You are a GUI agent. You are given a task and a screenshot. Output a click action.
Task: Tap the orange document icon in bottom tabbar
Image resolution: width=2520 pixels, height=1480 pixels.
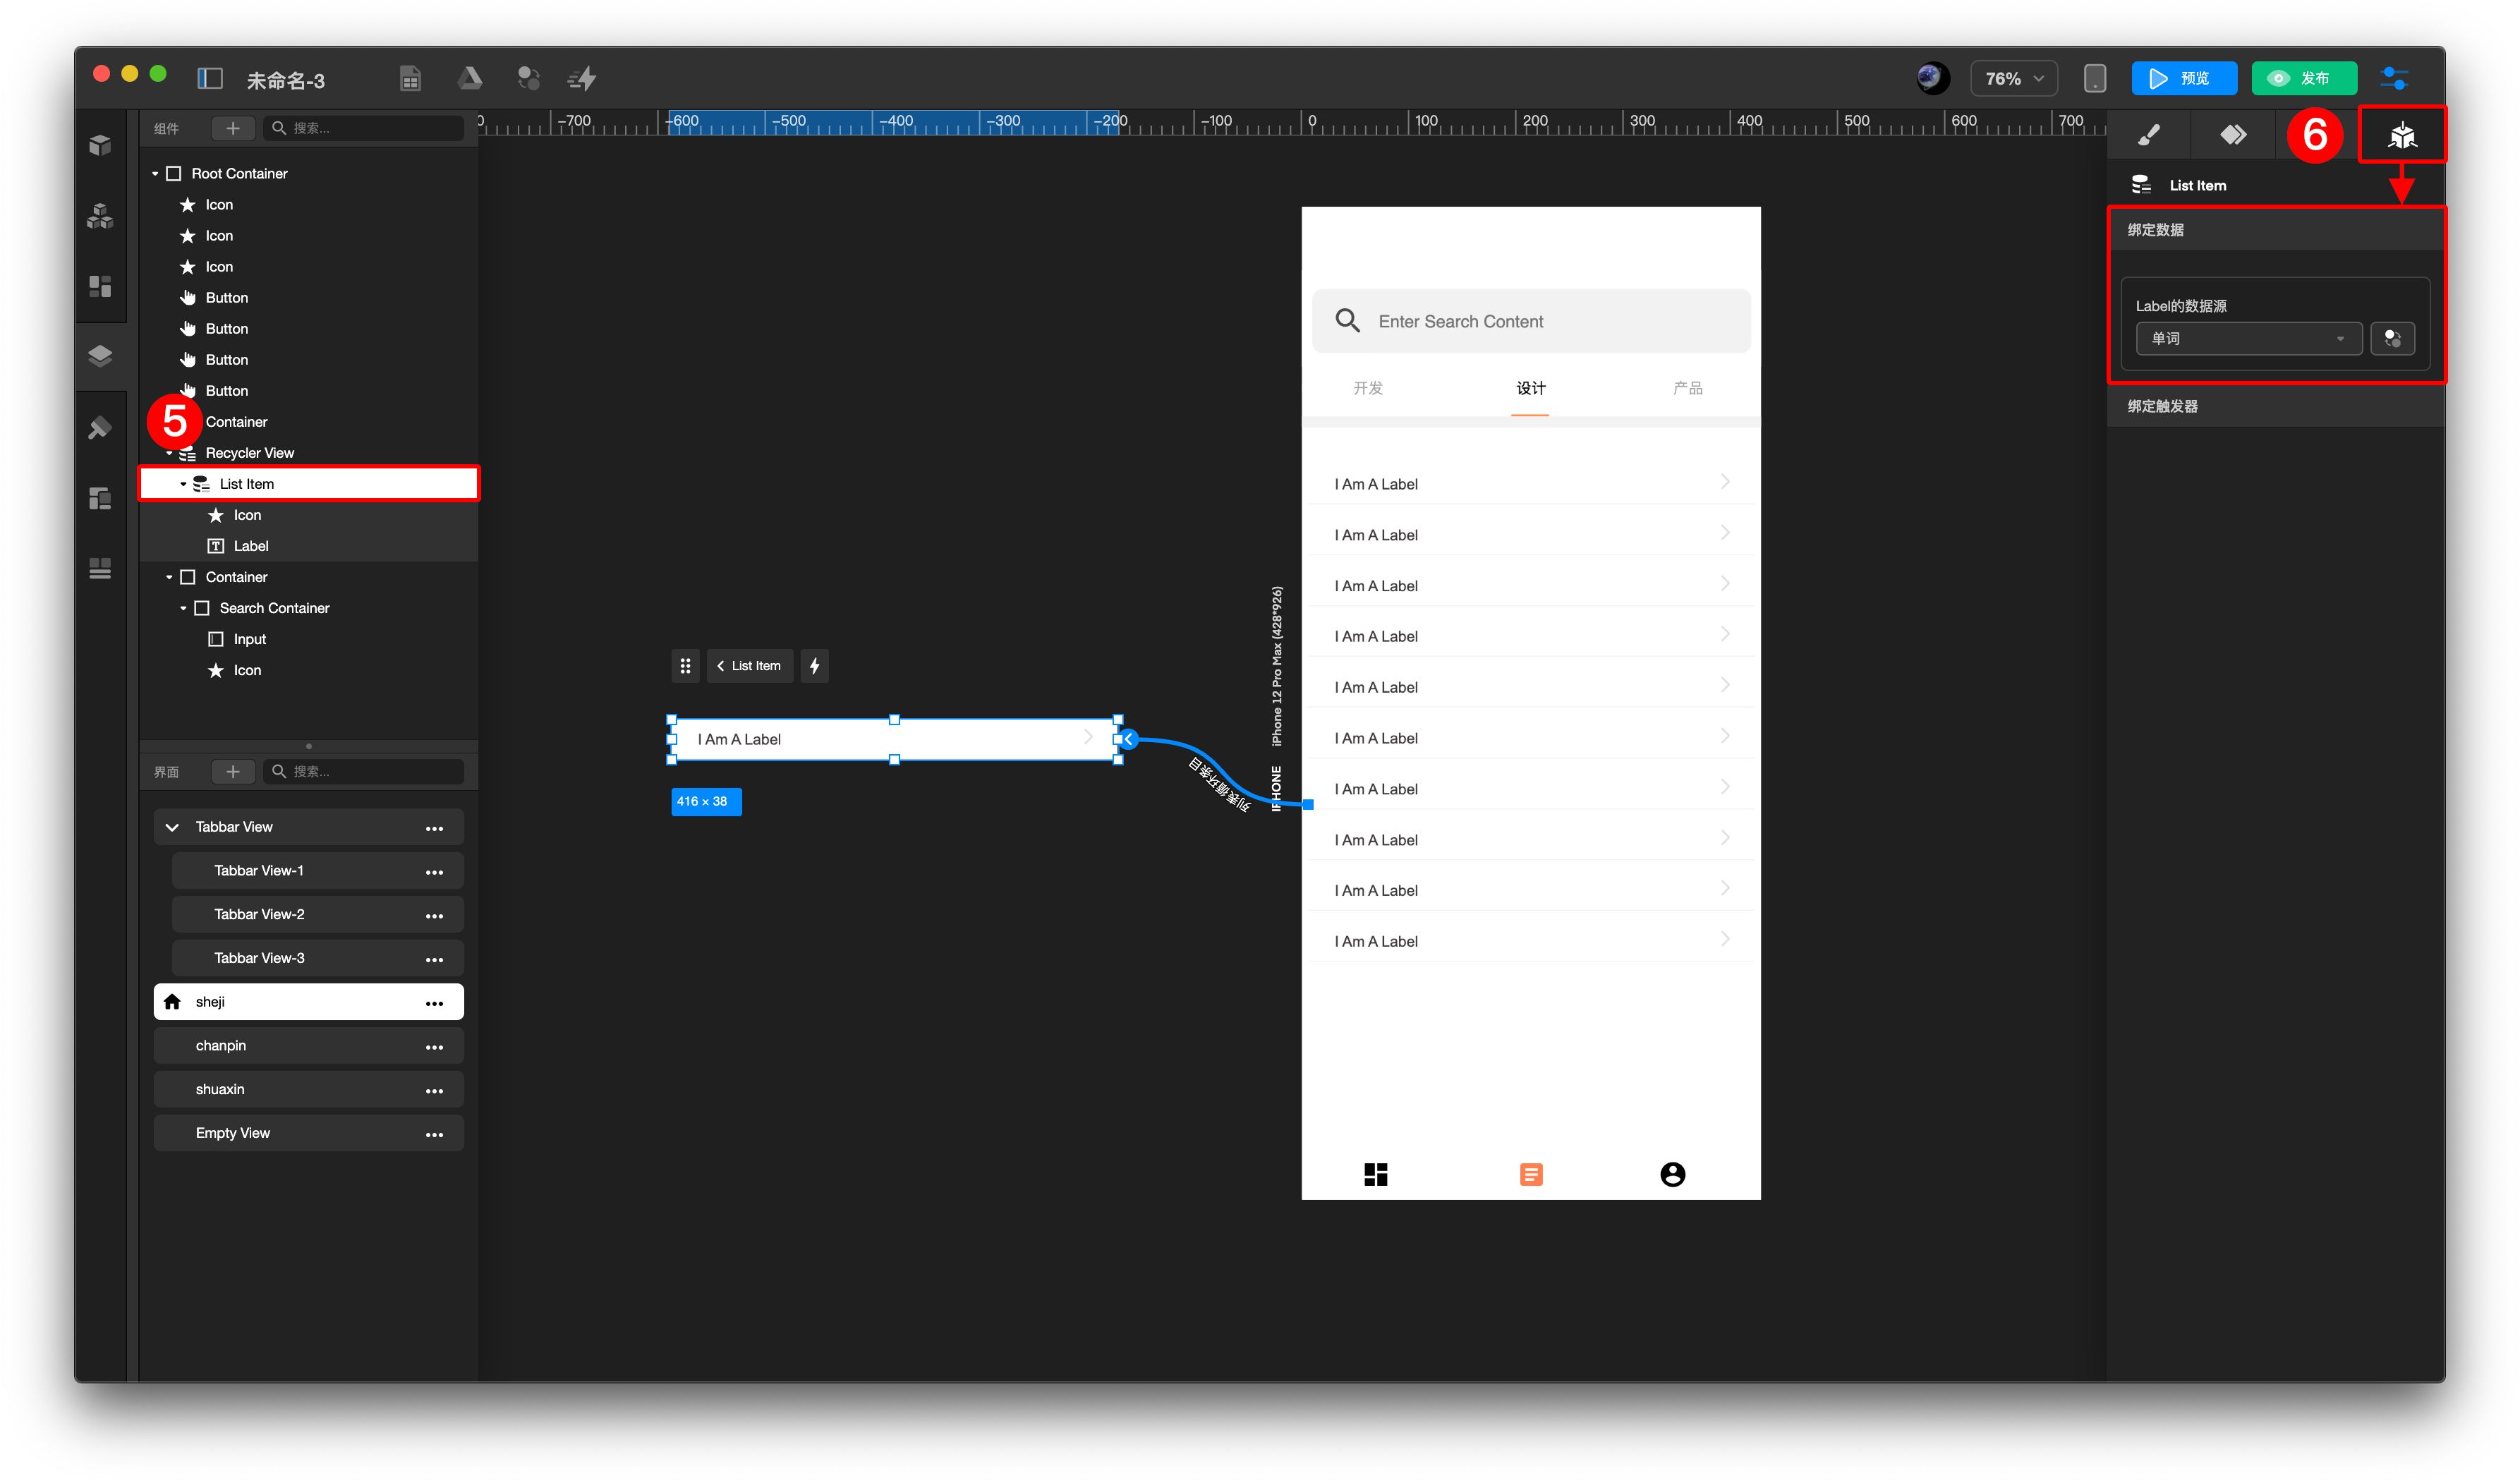[x=1530, y=1174]
